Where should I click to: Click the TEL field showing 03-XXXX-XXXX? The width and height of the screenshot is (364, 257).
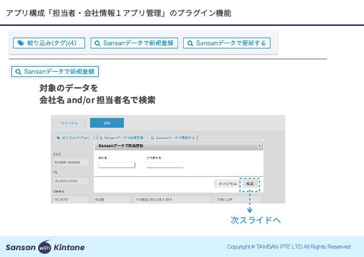71,181
